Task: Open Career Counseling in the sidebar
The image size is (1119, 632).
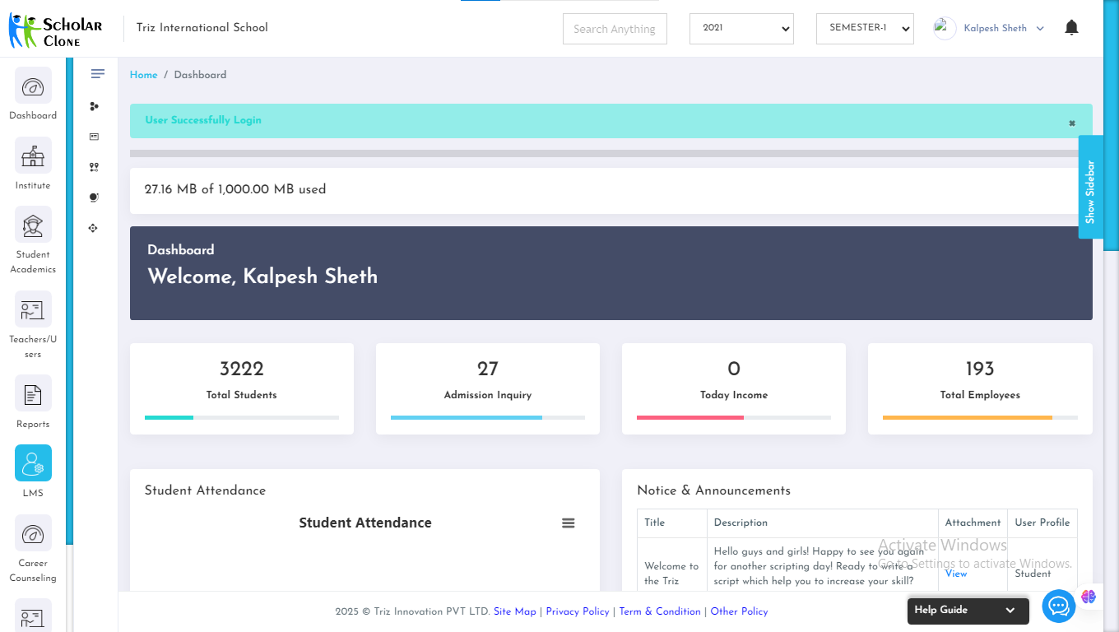Action: tap(33, 533)
